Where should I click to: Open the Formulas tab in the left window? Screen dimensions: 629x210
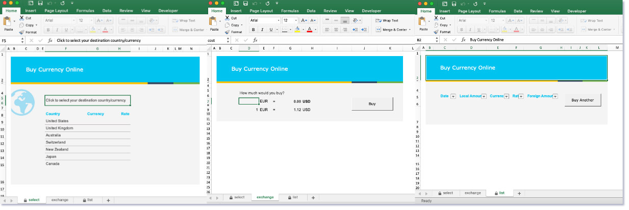84,10
